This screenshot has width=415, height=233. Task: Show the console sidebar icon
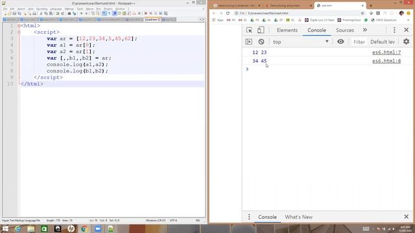point(249,41)
